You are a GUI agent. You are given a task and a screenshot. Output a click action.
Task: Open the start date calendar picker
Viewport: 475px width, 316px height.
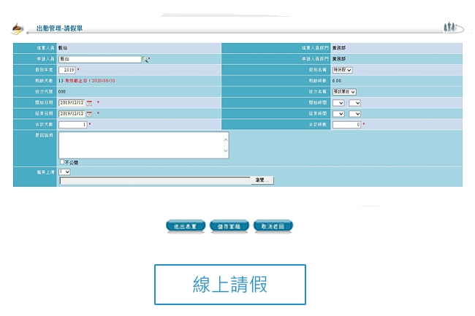click(89, 103)
